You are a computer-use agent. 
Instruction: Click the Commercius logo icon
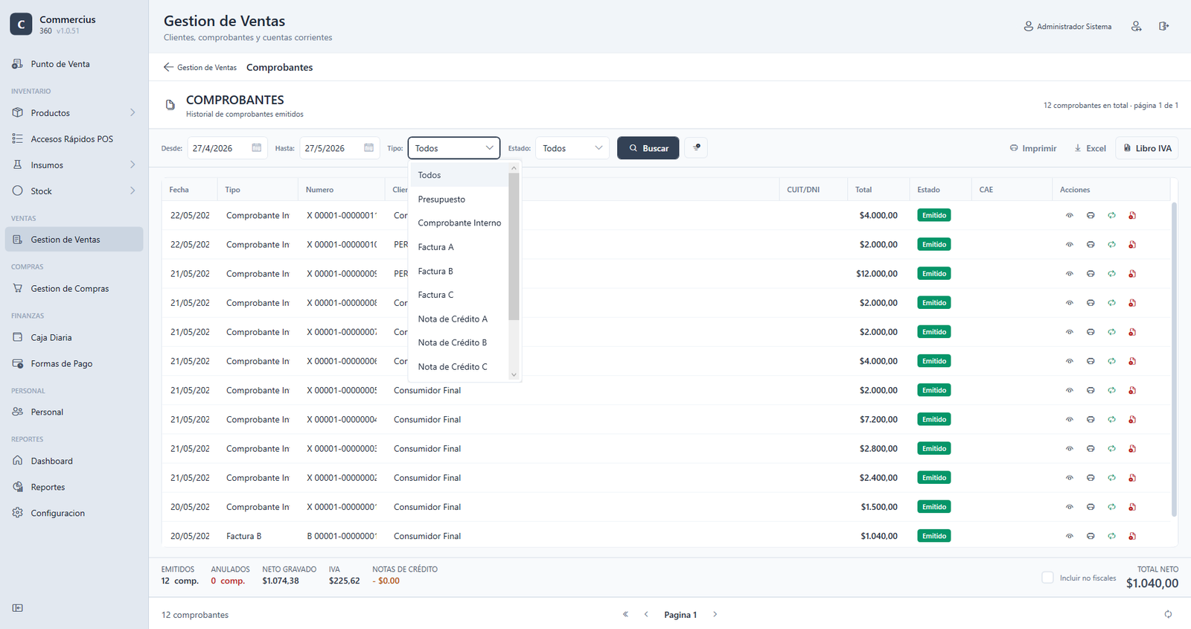[x=21, y=25]
